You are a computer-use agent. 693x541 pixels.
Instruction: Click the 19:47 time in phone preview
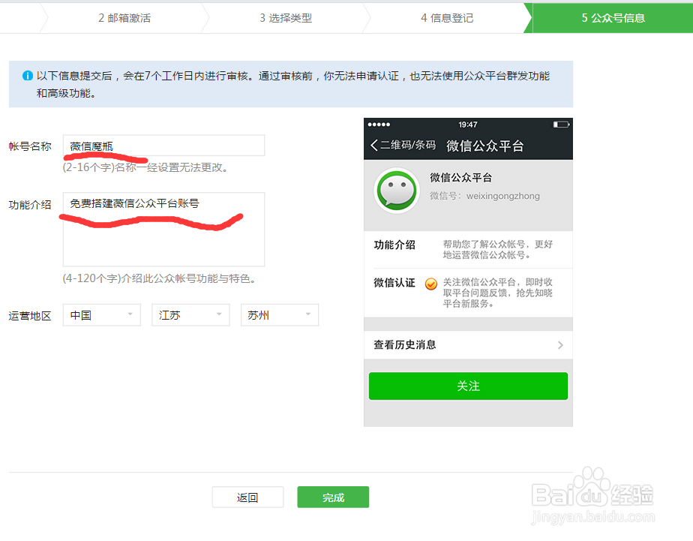click(467, 125)
